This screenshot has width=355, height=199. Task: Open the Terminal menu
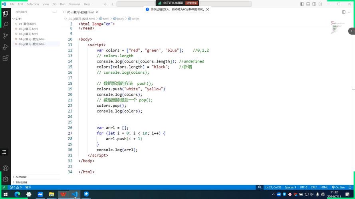click(x=75, y=4)
